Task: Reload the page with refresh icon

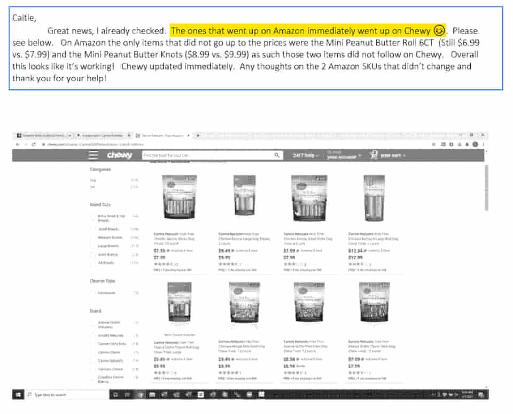Action: coord(33,144)
